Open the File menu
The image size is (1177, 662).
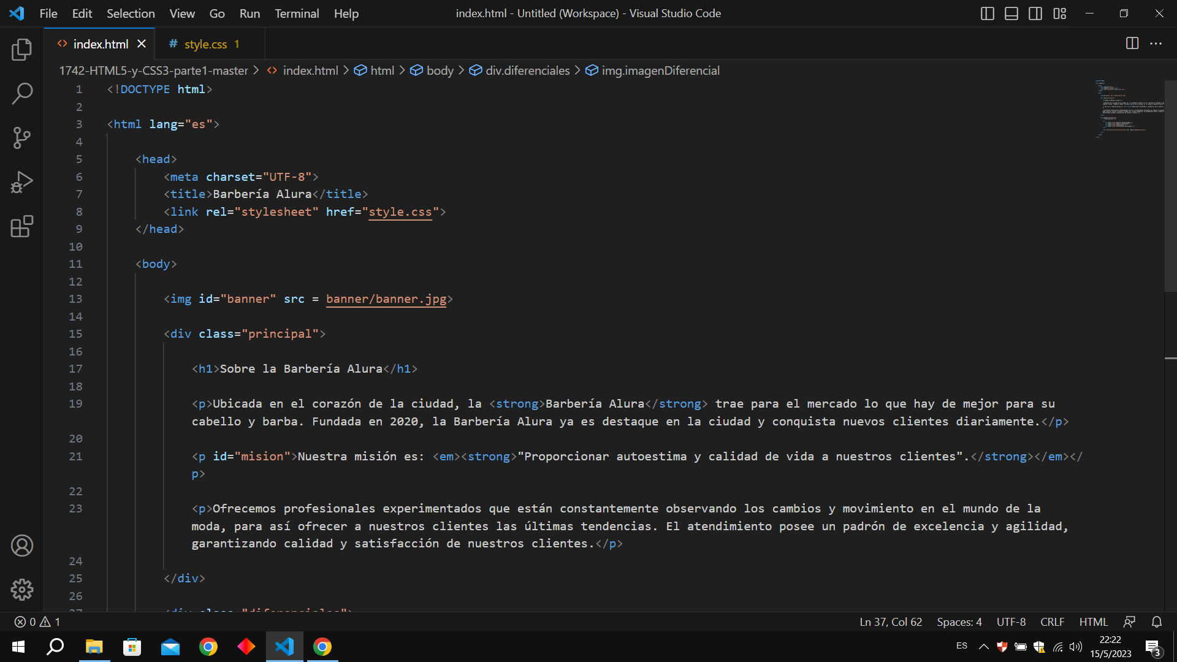tap(48, 13)
